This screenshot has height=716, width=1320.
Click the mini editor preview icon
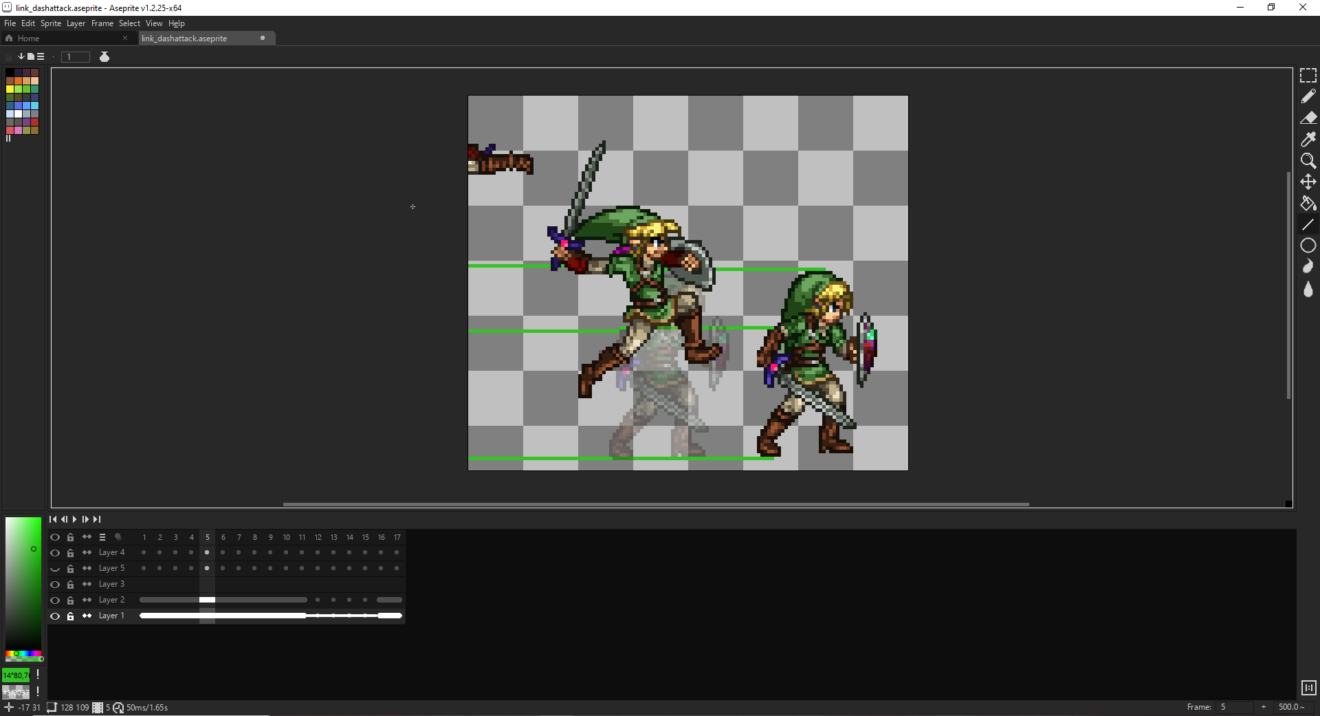coord(1308,687)
